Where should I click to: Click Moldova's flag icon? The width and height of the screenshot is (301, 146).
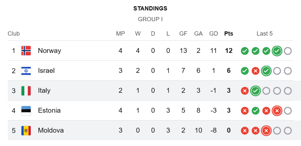26,130
